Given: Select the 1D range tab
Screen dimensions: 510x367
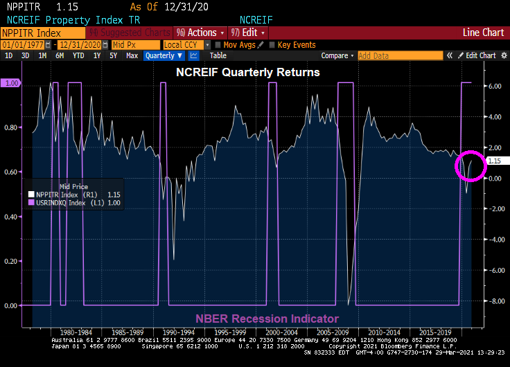Looking at the screenshot, I should click(9, 55).
